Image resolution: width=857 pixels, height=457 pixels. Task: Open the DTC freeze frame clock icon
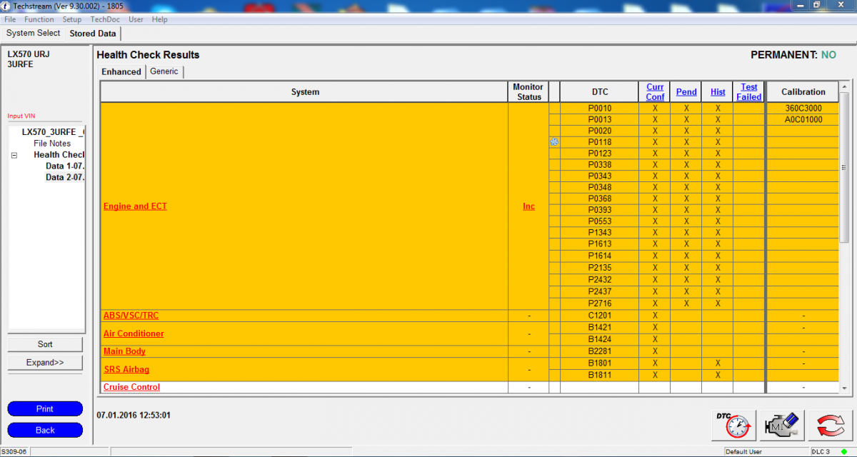click(x=733, y=426)
